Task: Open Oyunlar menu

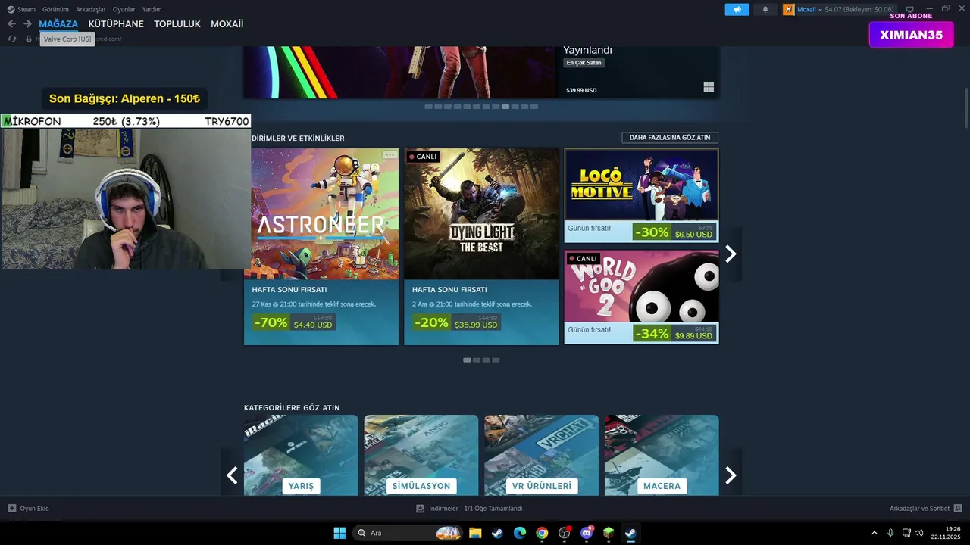Action: (124, 9)
